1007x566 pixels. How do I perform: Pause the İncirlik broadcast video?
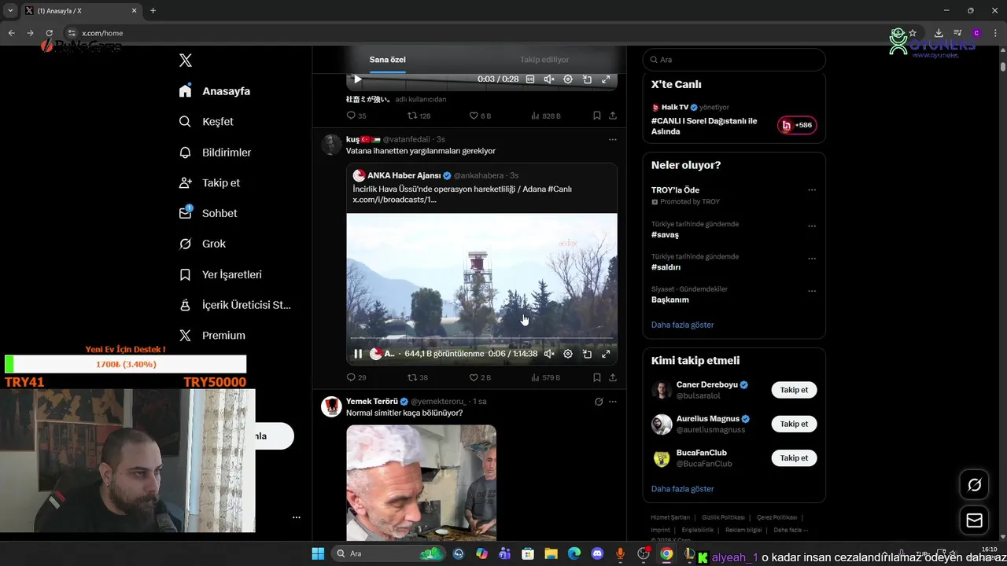(358, 354)
